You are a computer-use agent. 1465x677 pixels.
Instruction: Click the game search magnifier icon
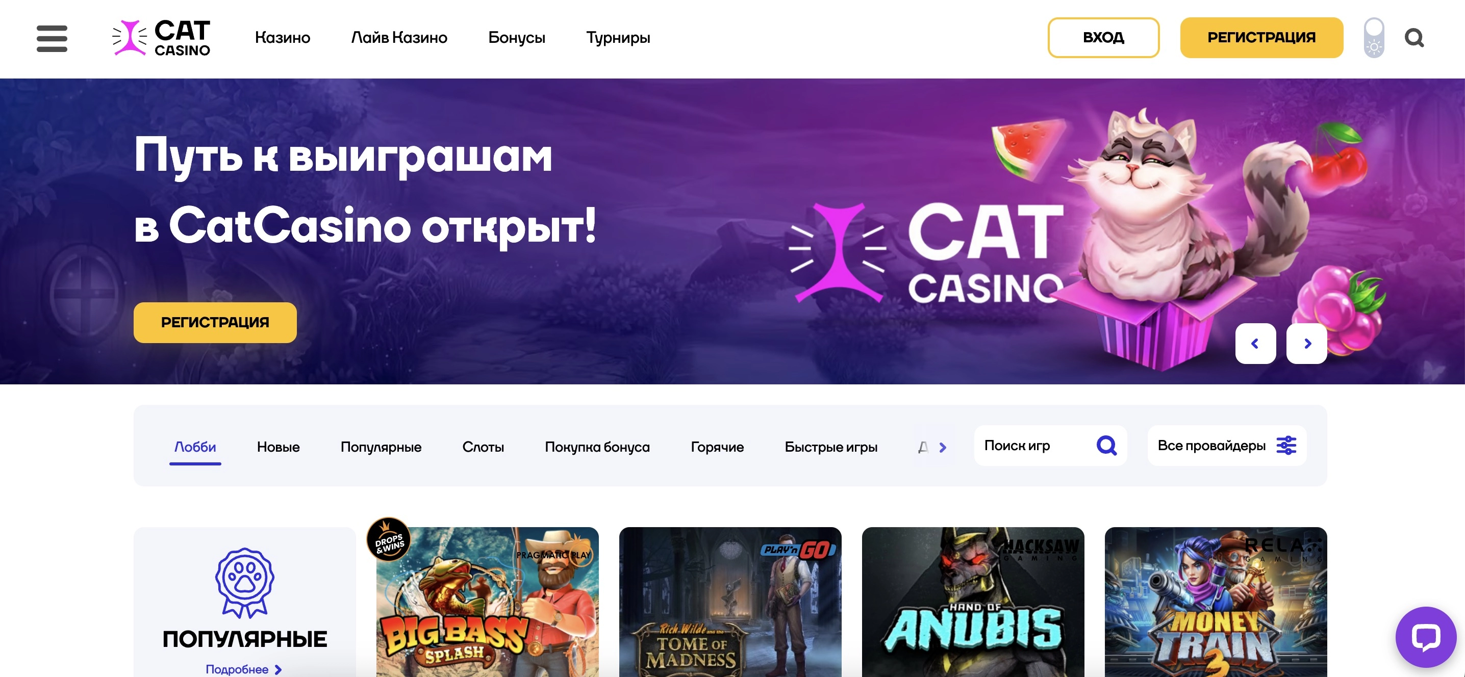[x=1106, y=446]
